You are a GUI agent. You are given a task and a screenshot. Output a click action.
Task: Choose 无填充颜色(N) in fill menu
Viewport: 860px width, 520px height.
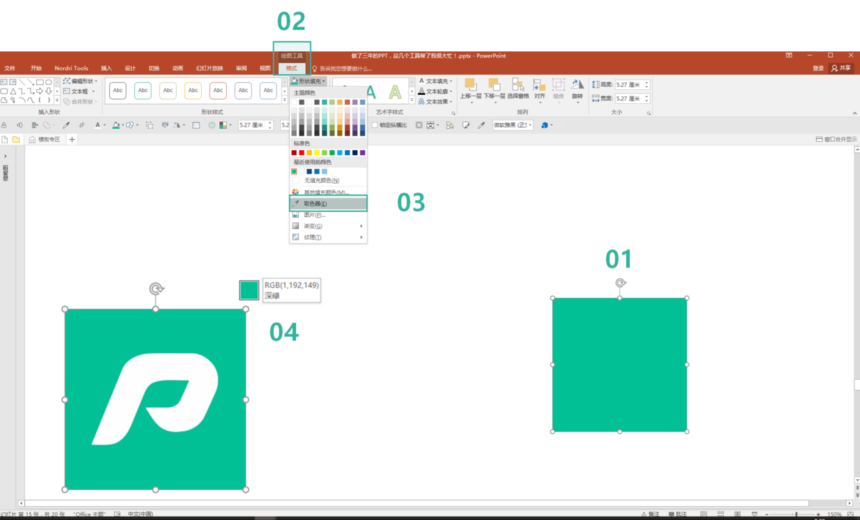pyautogui.click(x=328, y=180)
